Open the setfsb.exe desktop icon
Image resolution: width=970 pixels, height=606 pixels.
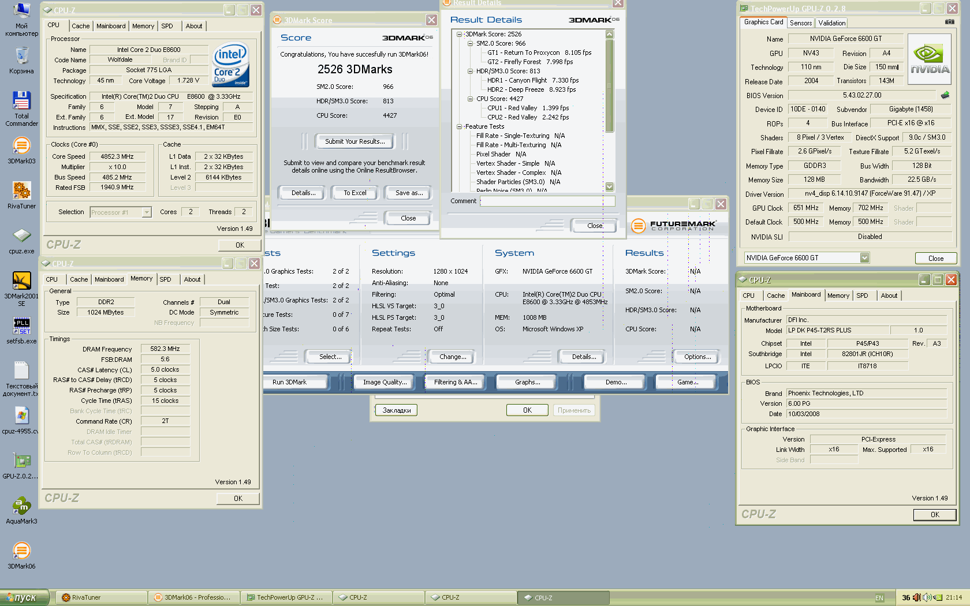[x=21, y=331]
